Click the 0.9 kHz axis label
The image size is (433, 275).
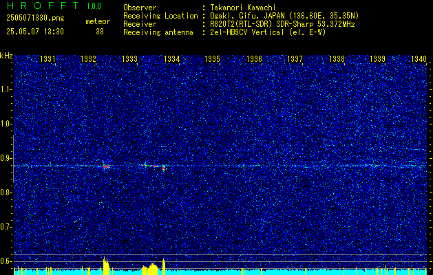[x=6, y=158]
